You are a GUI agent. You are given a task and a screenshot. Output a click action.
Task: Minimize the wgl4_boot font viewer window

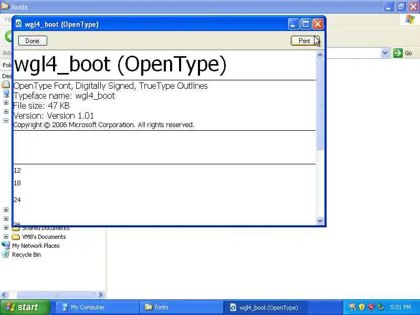tap(293, 24)
